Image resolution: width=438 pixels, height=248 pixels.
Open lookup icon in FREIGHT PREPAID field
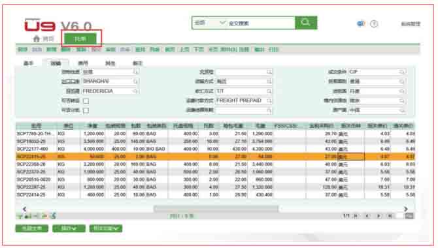tap(269, 101)
